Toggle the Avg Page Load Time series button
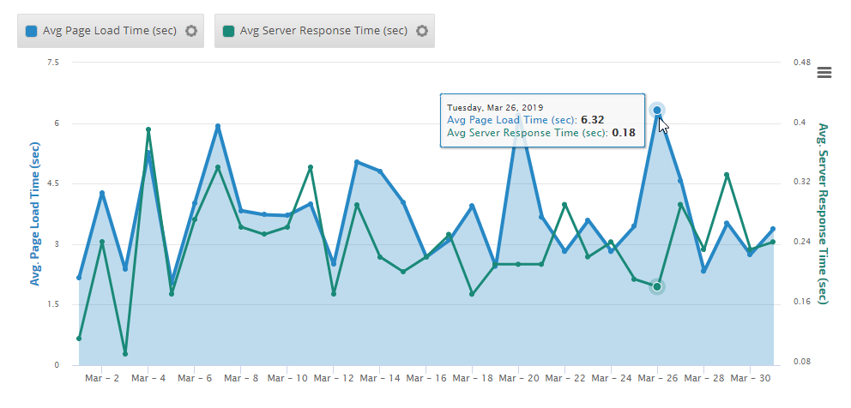Viewport: 851px width, 408px height. (103, 31)
